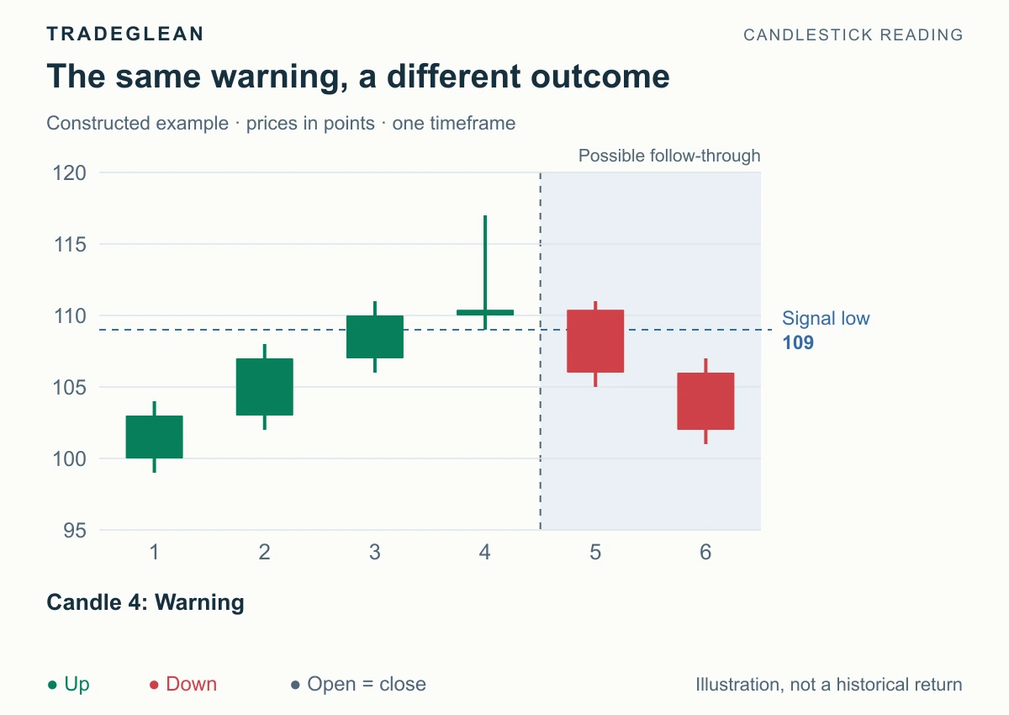Click the candle 4 long upper wick
Image resolution: width=1009 pixels, height=715 pixels.
(x=485, y=262)
